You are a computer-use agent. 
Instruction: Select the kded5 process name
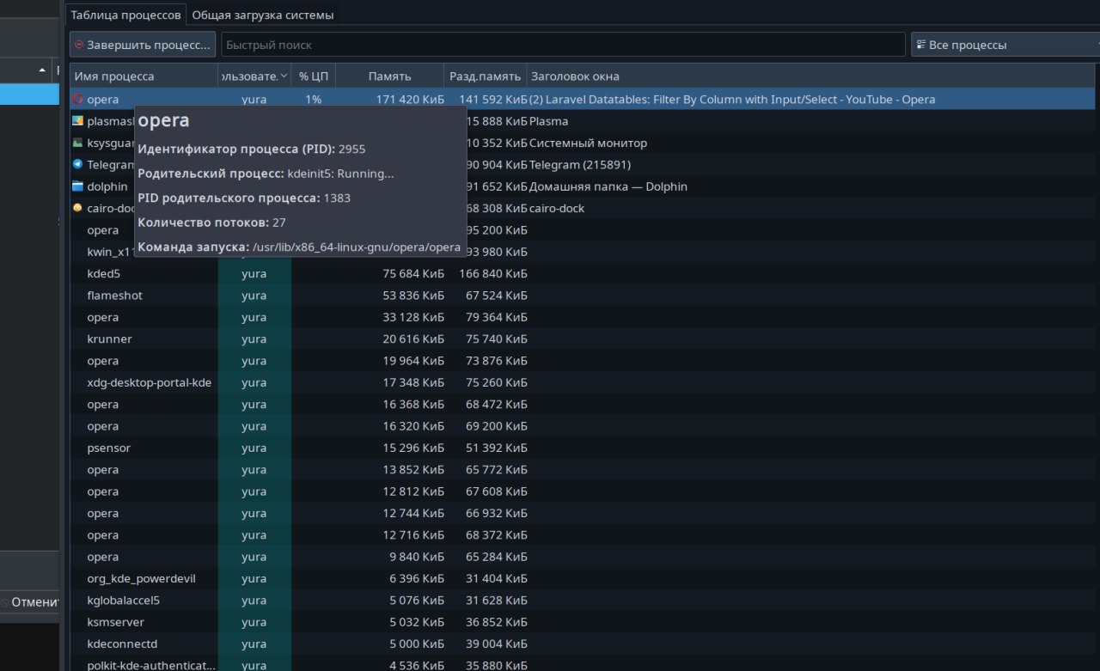tap(104, 273)
